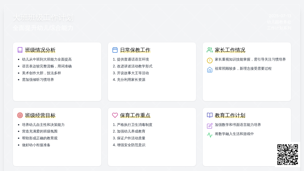Image resolution: width=304 pixels, height=171 pixels.
Task: Click the bullet 语言表达较完整流畅，用词准确
Action: click(47, 66)
